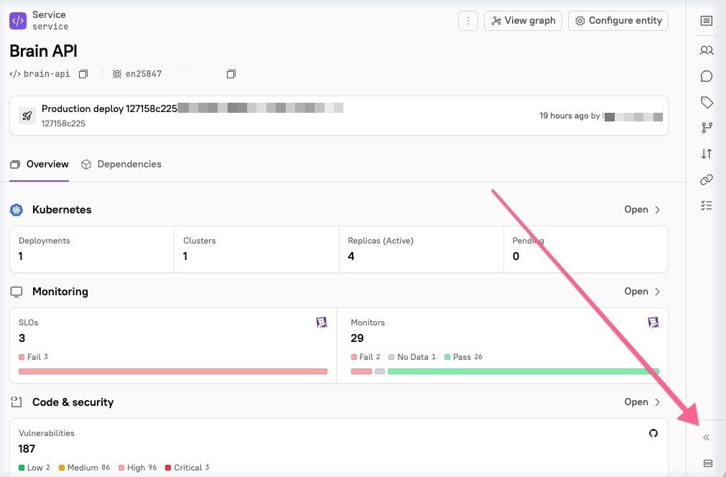Click the GitHub icon on Vulnerabilities card
726x477 pixels.
pos(653,433)
